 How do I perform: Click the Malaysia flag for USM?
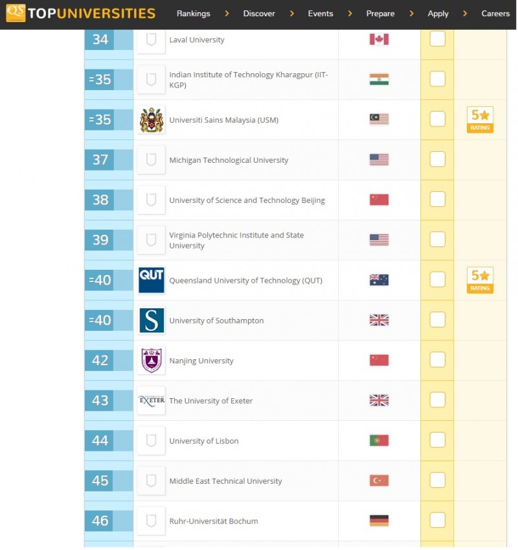[x=379, y=119]
